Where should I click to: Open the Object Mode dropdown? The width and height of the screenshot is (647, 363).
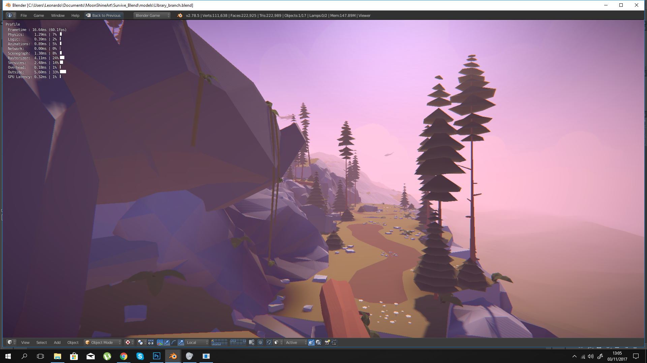102,342
